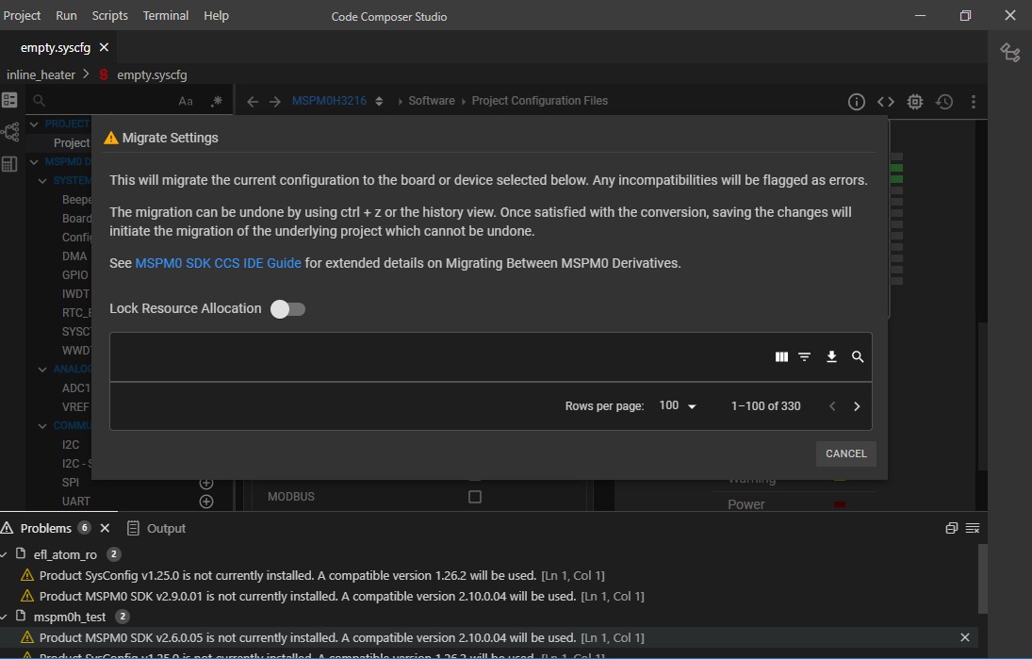This screenshot has height=659, width=1032.
Task: Open the Rows per page dropdown
Action: pyautogui.click(x=678, y=406)
